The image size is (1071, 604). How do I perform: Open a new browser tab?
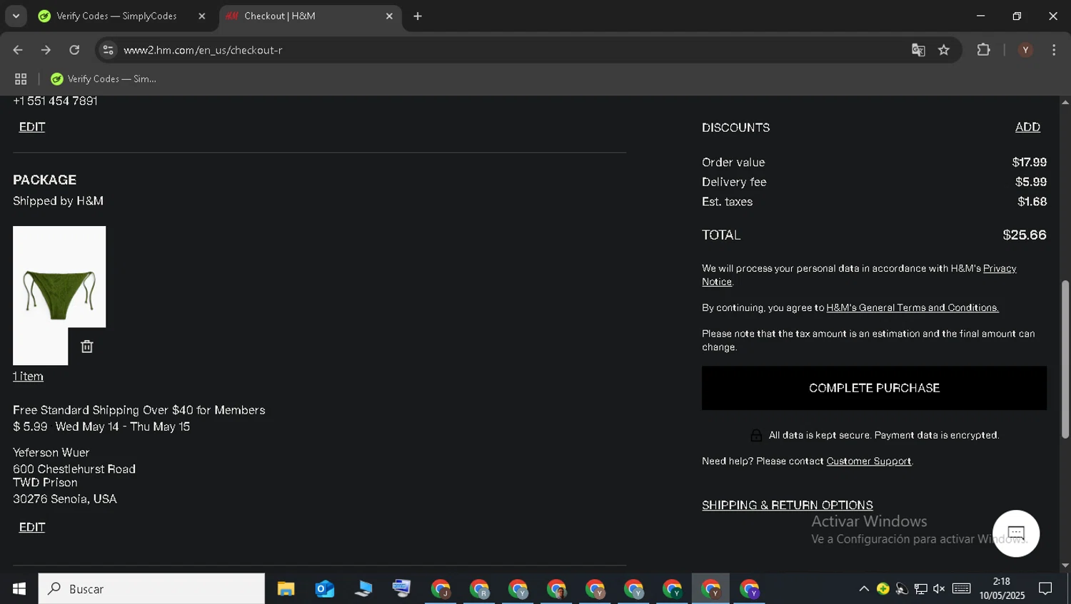pyautogui.click(x=418, y=16)
